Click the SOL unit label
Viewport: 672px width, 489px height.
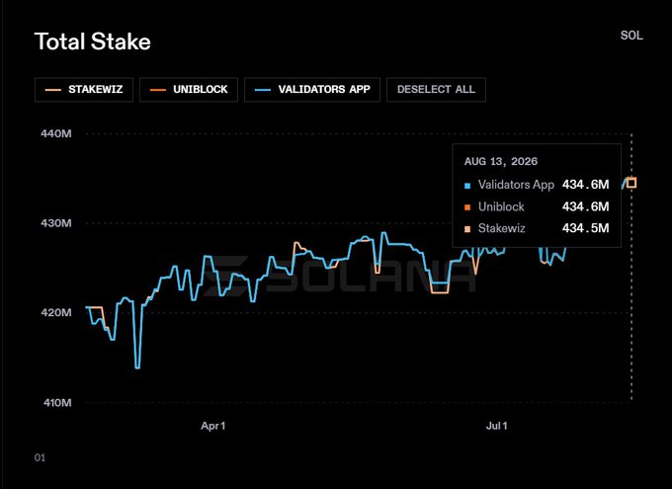pos(631,36)
